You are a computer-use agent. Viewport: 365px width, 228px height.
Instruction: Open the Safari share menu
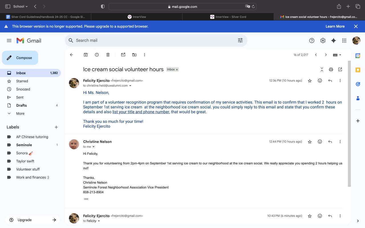(339, 6)
